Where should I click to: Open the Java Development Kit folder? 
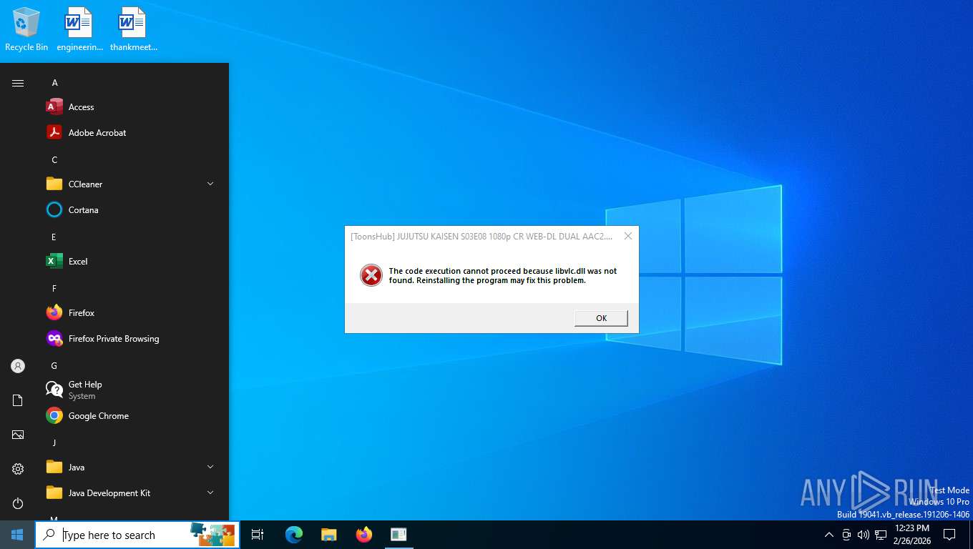pyautogui.click(x=132, y=493)
